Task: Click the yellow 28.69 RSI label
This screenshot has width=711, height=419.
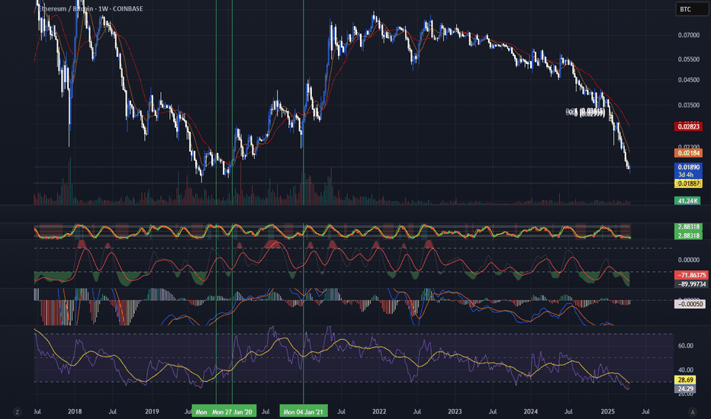Action: click(x=685, y=380)
